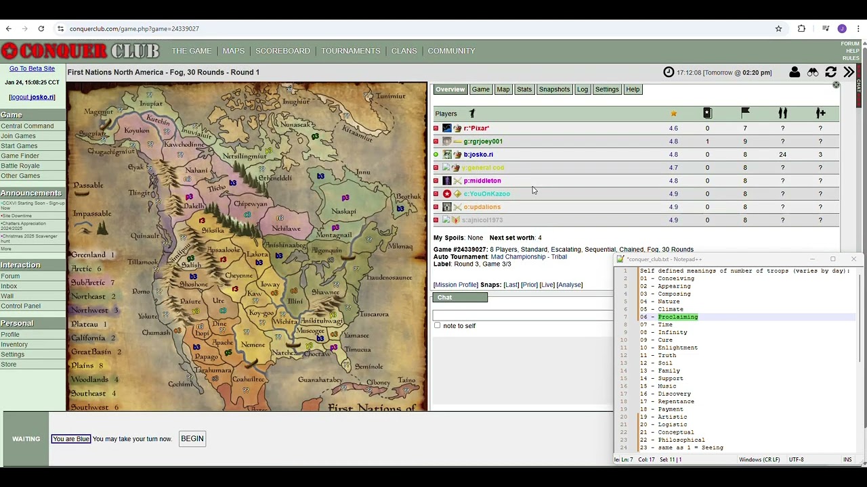
Task: Click the gold star rating column icon
Action: coord(673,114)
